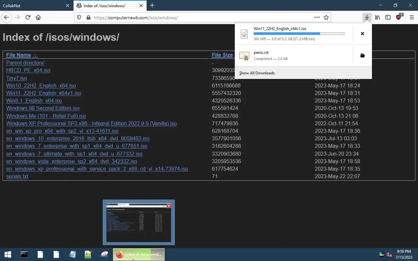The width and height of the screenshot is (418, 261).
Task: Download en_win_xp_pro_x64_with_sp2_vl_x13-41611.iso
Action: [62, 131]
